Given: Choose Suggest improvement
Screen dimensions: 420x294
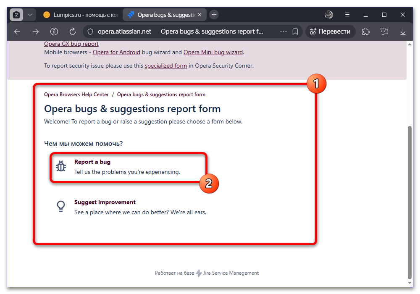Looking at the screenshot, I should coord(105,202).
